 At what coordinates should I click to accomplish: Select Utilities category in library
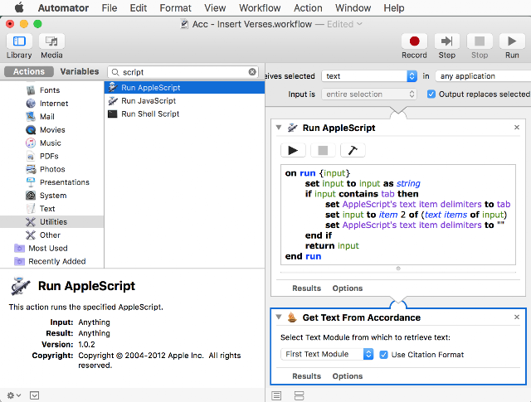click(51, 222)
